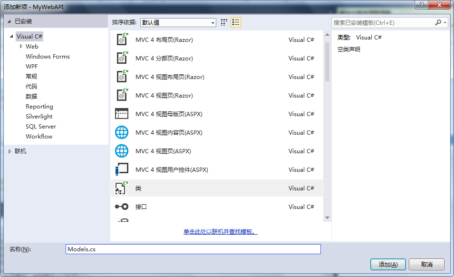The height and width of the screenshot is (277, 454).
Task: Click the MVC 4 视图用户控件(ASPX) icon
Action: 122,169
